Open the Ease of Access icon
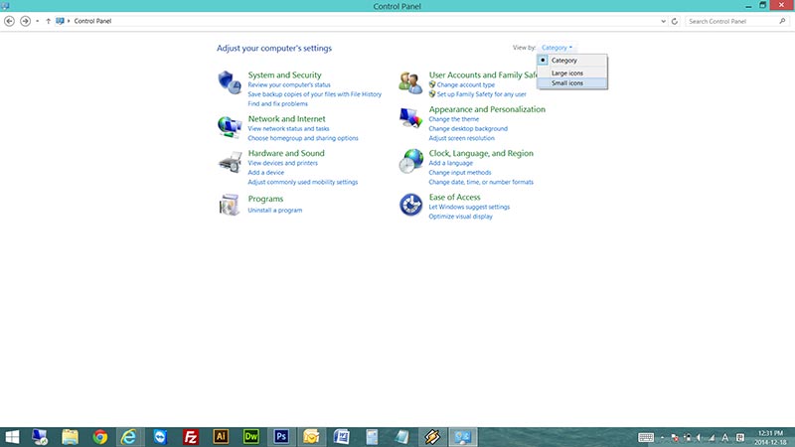This screenshot has width=795, height=447. pyautogui.click(x=410, y=205)
